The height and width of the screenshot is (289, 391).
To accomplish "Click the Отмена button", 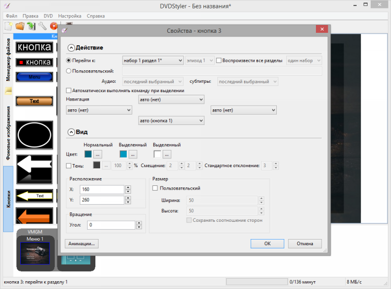I will click(x=305, y=244).
